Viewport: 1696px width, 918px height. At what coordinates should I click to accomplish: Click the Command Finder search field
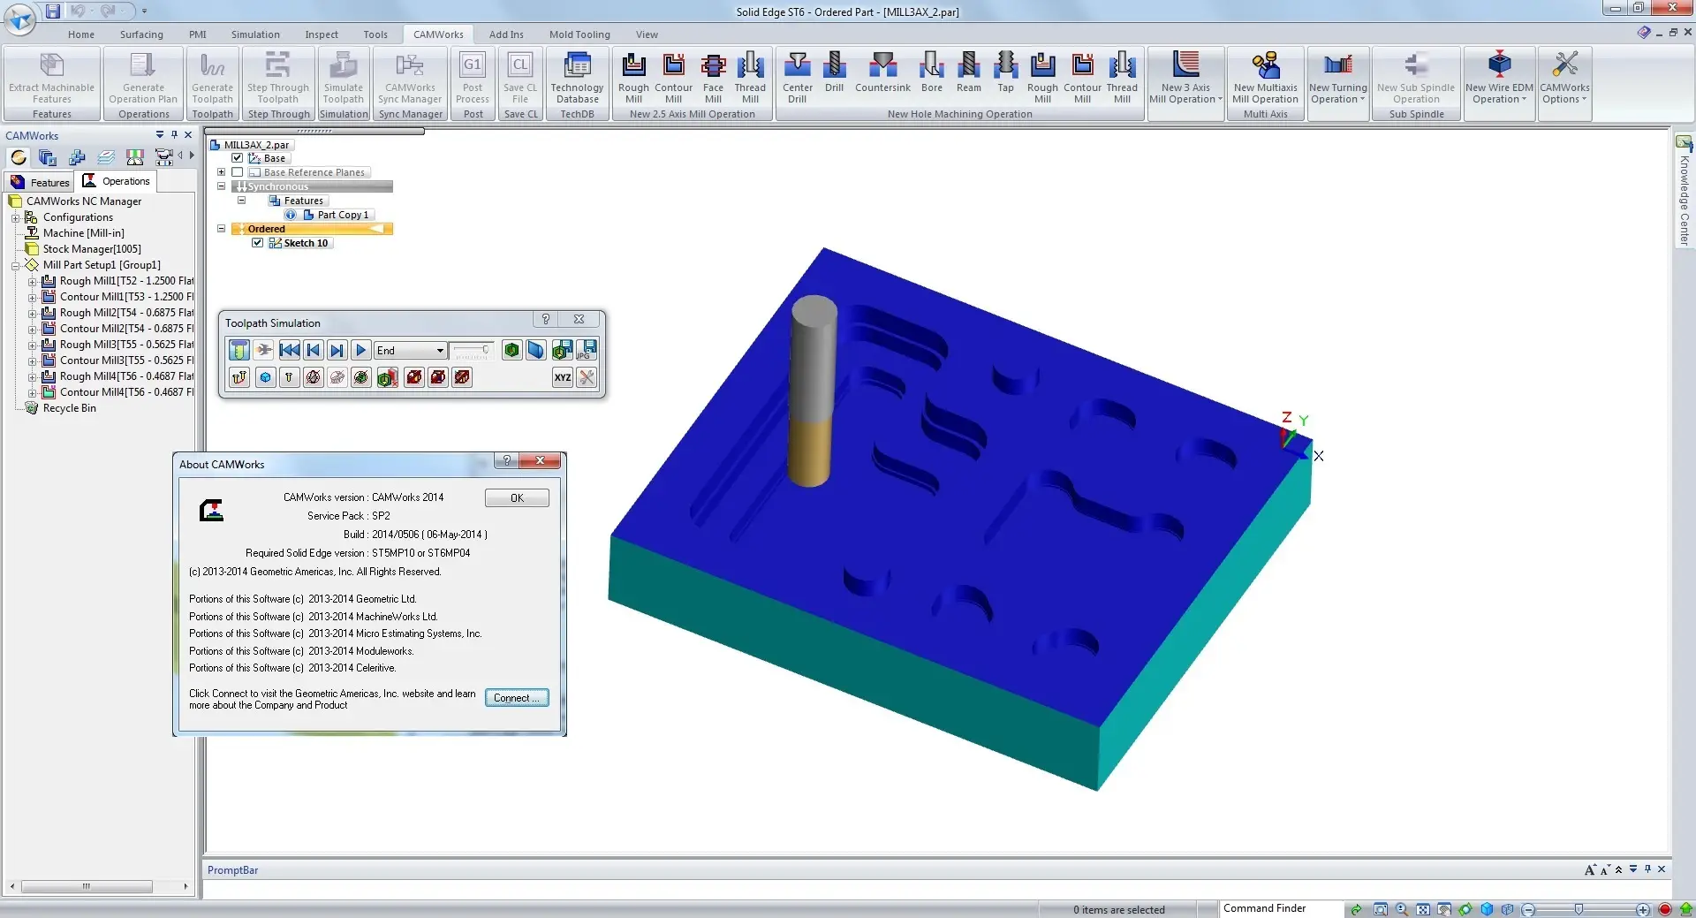click(x=1281, y=908)
